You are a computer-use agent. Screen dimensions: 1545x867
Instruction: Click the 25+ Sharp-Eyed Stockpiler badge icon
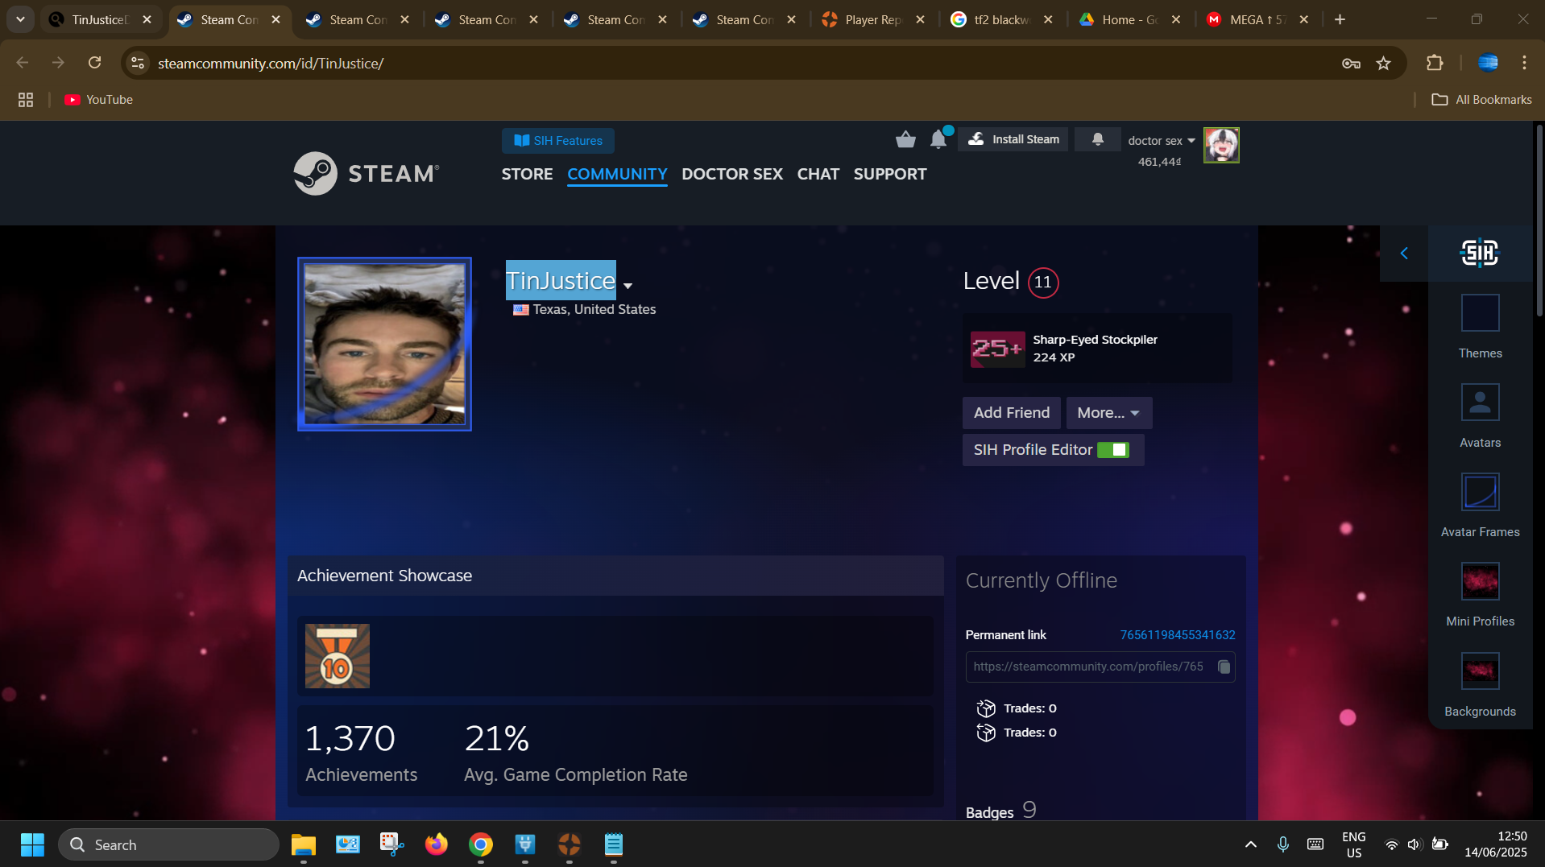pos(997,349)
